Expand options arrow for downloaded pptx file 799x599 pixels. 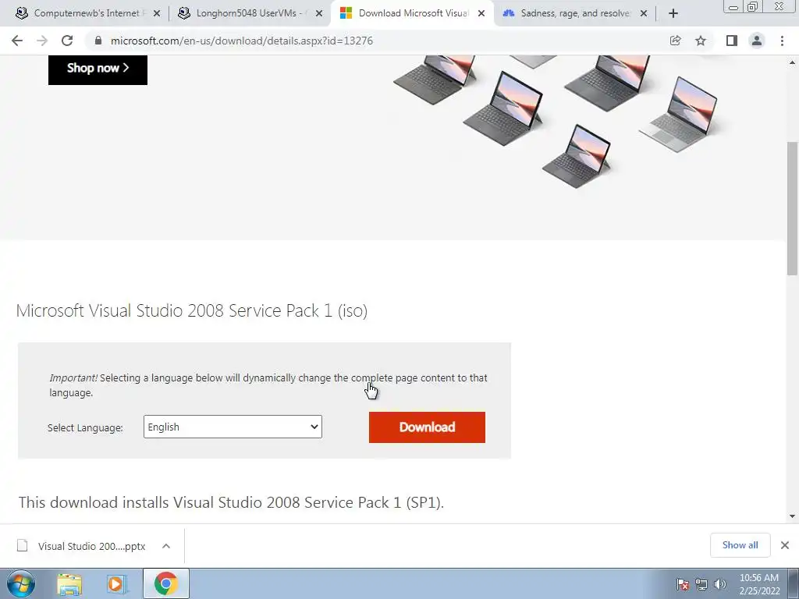(166, 546)
